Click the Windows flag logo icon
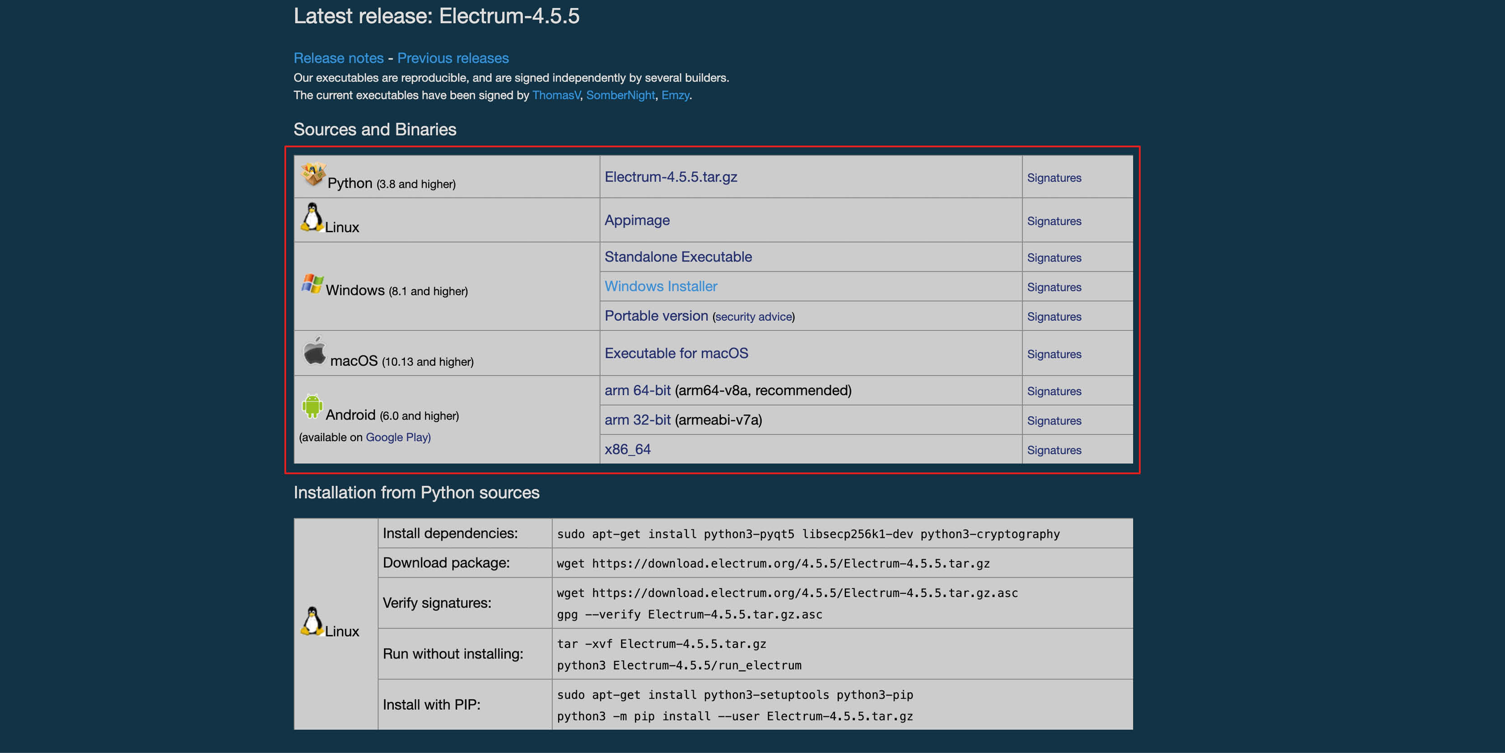Viewport: 1505px width, 753px height. pyautogui.click(x=312, y=284)
